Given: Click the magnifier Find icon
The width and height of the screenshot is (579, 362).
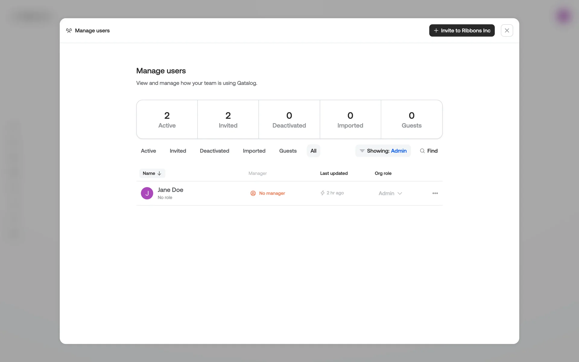Looking at the screenshot, I should pyautogui.click(x=422, y=151).
